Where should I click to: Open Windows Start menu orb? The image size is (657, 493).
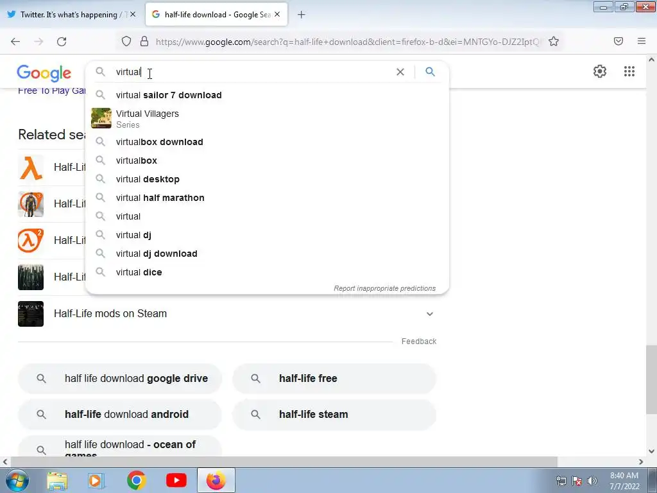pyautogui.click(x=17, y=480)
